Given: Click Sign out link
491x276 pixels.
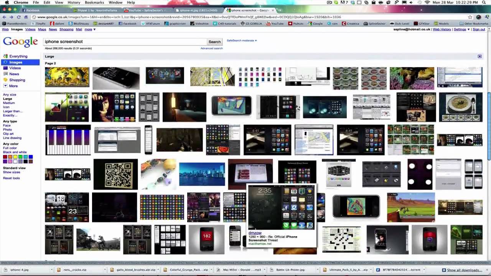Looking at the screenshot, I should pos(479,29).
